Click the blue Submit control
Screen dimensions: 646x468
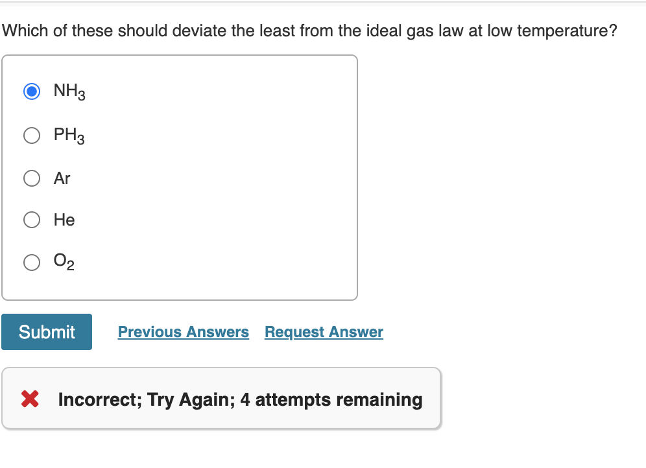pos(46,332)
